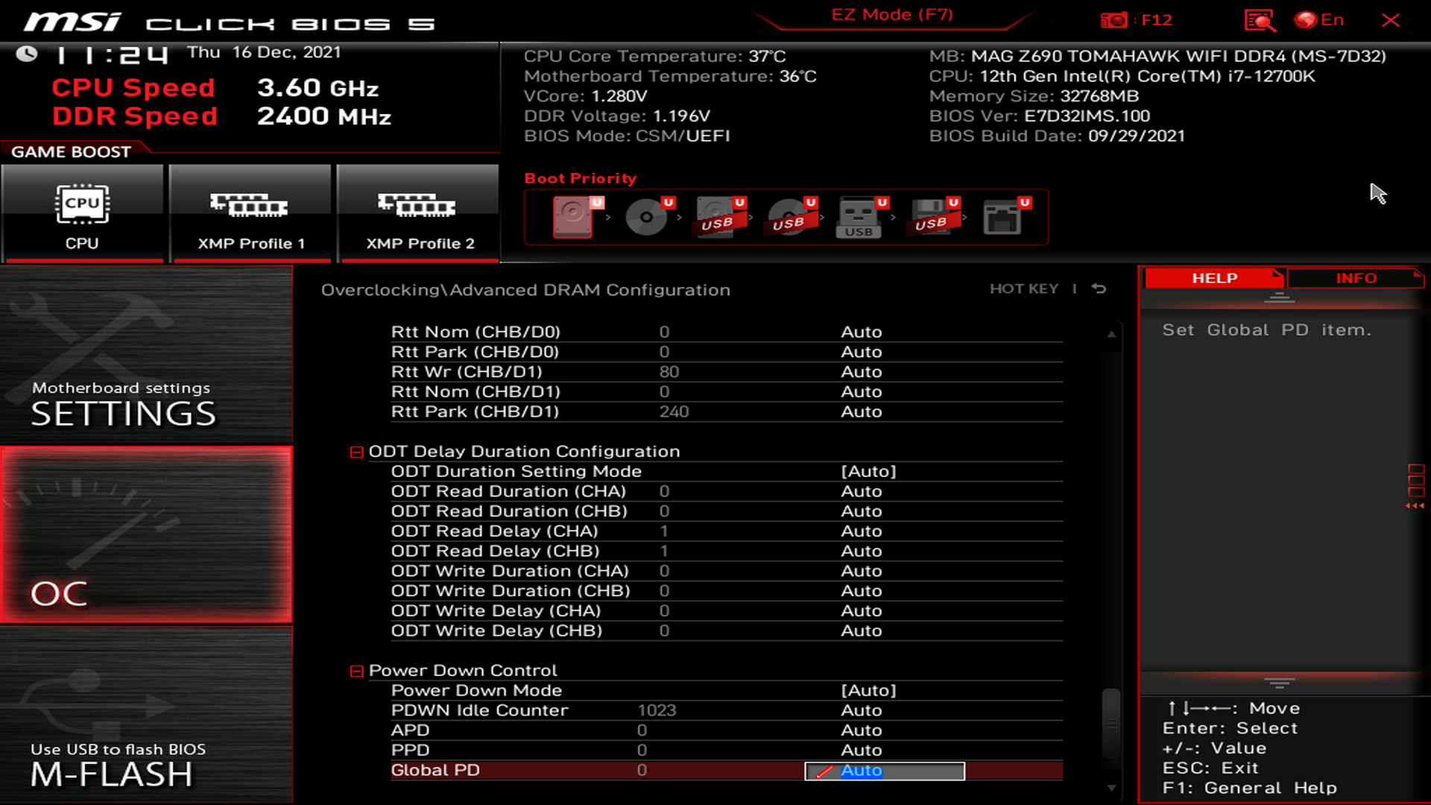
Task: Switch to the HELP tab
Action: click(x=1214, y=278)
